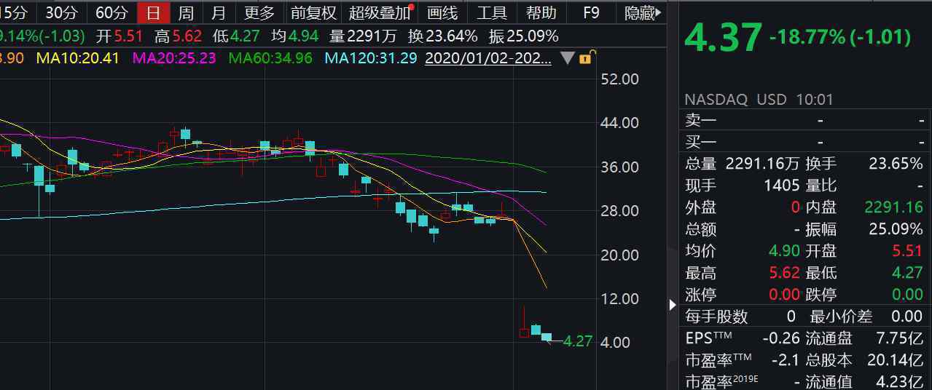
Task: Open the 更多 more periods menu
Action: pyautogui.click(x=259, y=12)
